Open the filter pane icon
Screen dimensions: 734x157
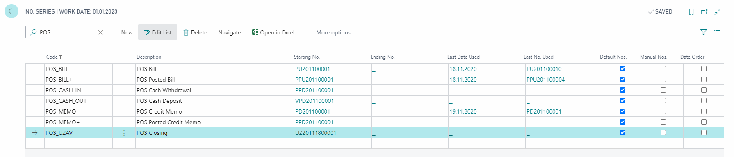click(x=704, y=32)
